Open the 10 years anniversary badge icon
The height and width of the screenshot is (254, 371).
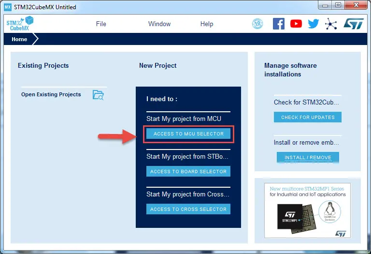(258, 24)
